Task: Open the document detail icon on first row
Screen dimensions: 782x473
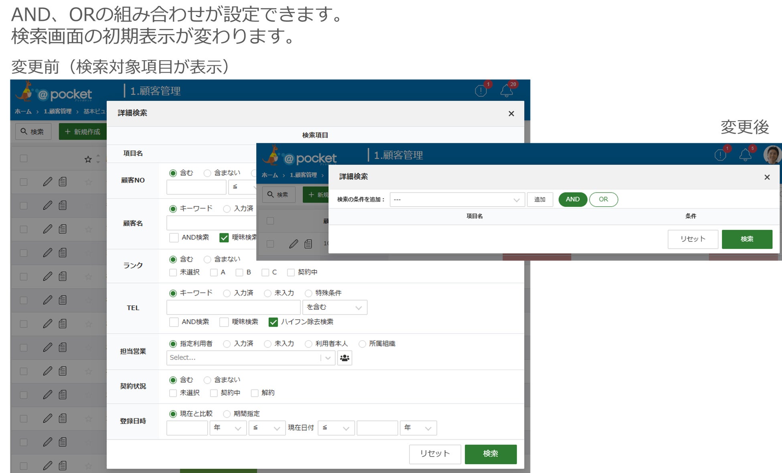Action: tap(63, 182)
